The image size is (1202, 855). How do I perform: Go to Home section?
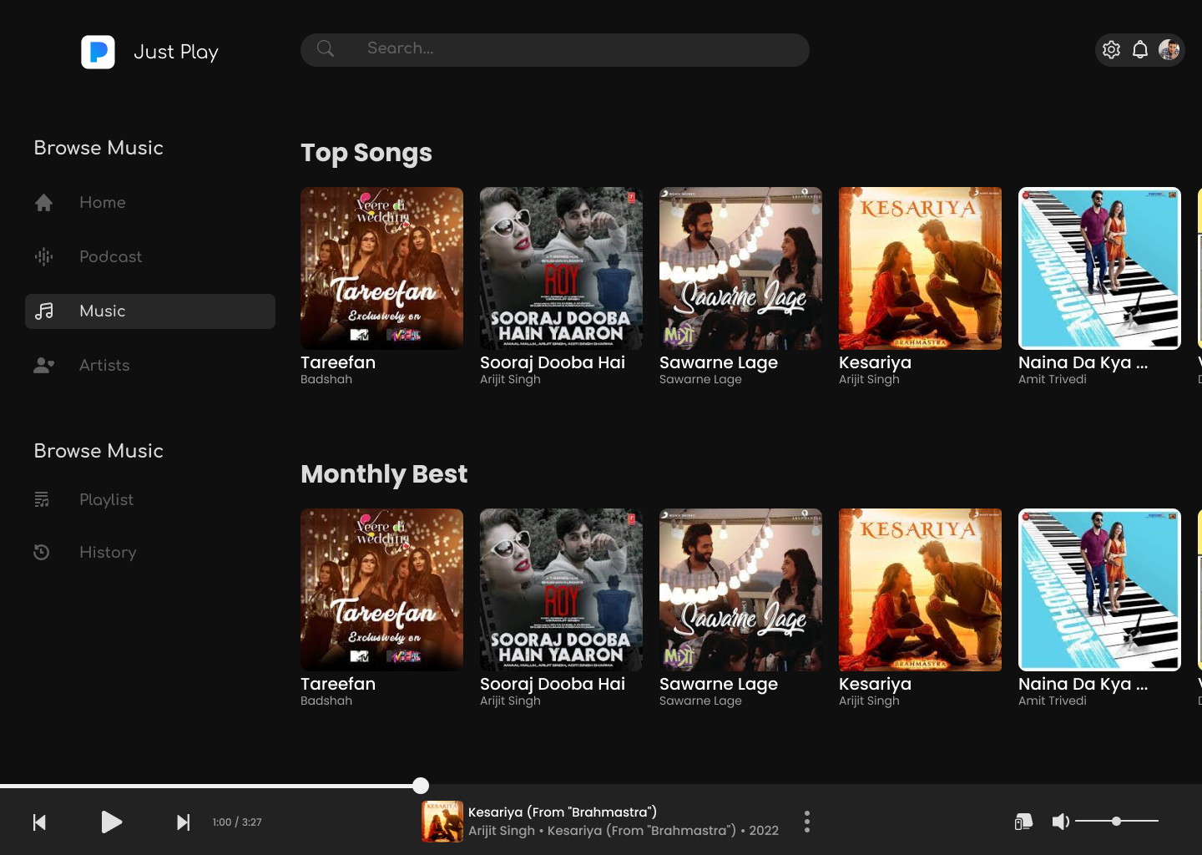coord(103,203)
